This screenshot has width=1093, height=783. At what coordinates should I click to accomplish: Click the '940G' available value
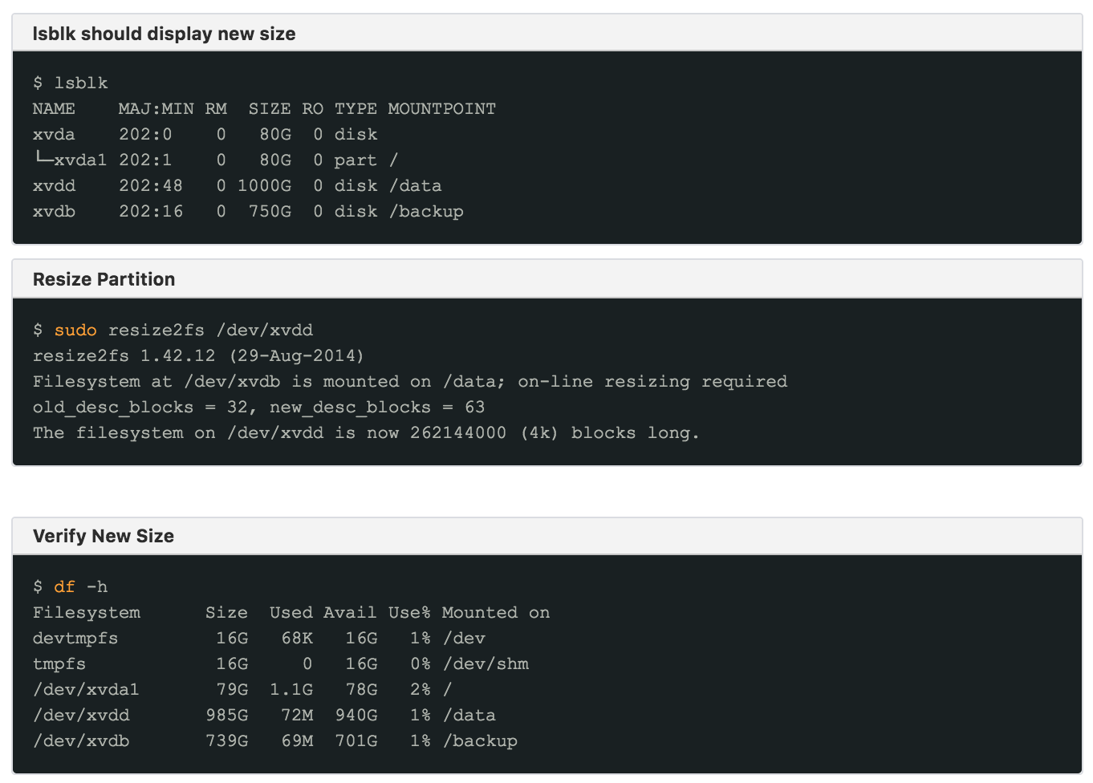[356, 715]
